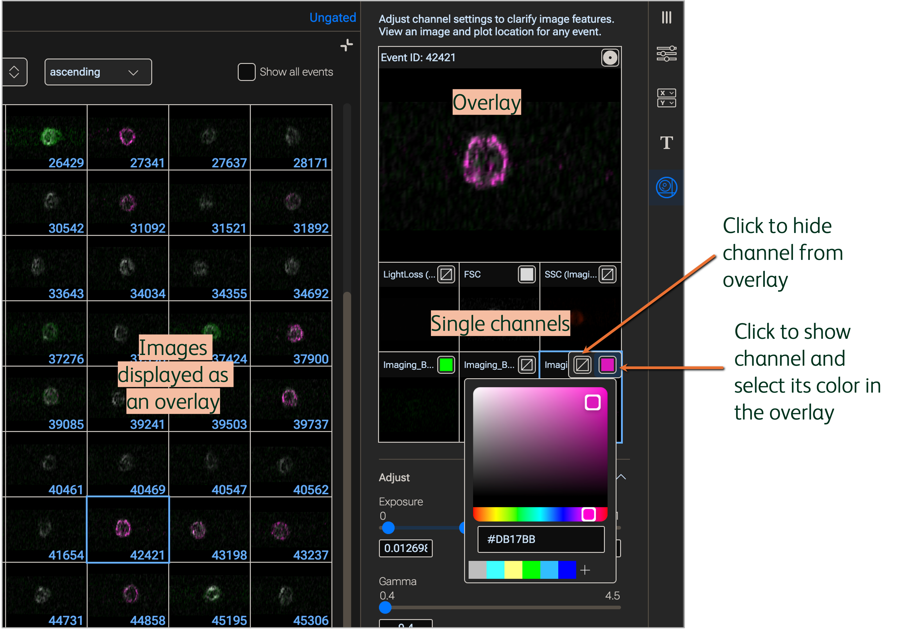
Task: Click the sort parameter up-down selector
Action: [15, 72]
